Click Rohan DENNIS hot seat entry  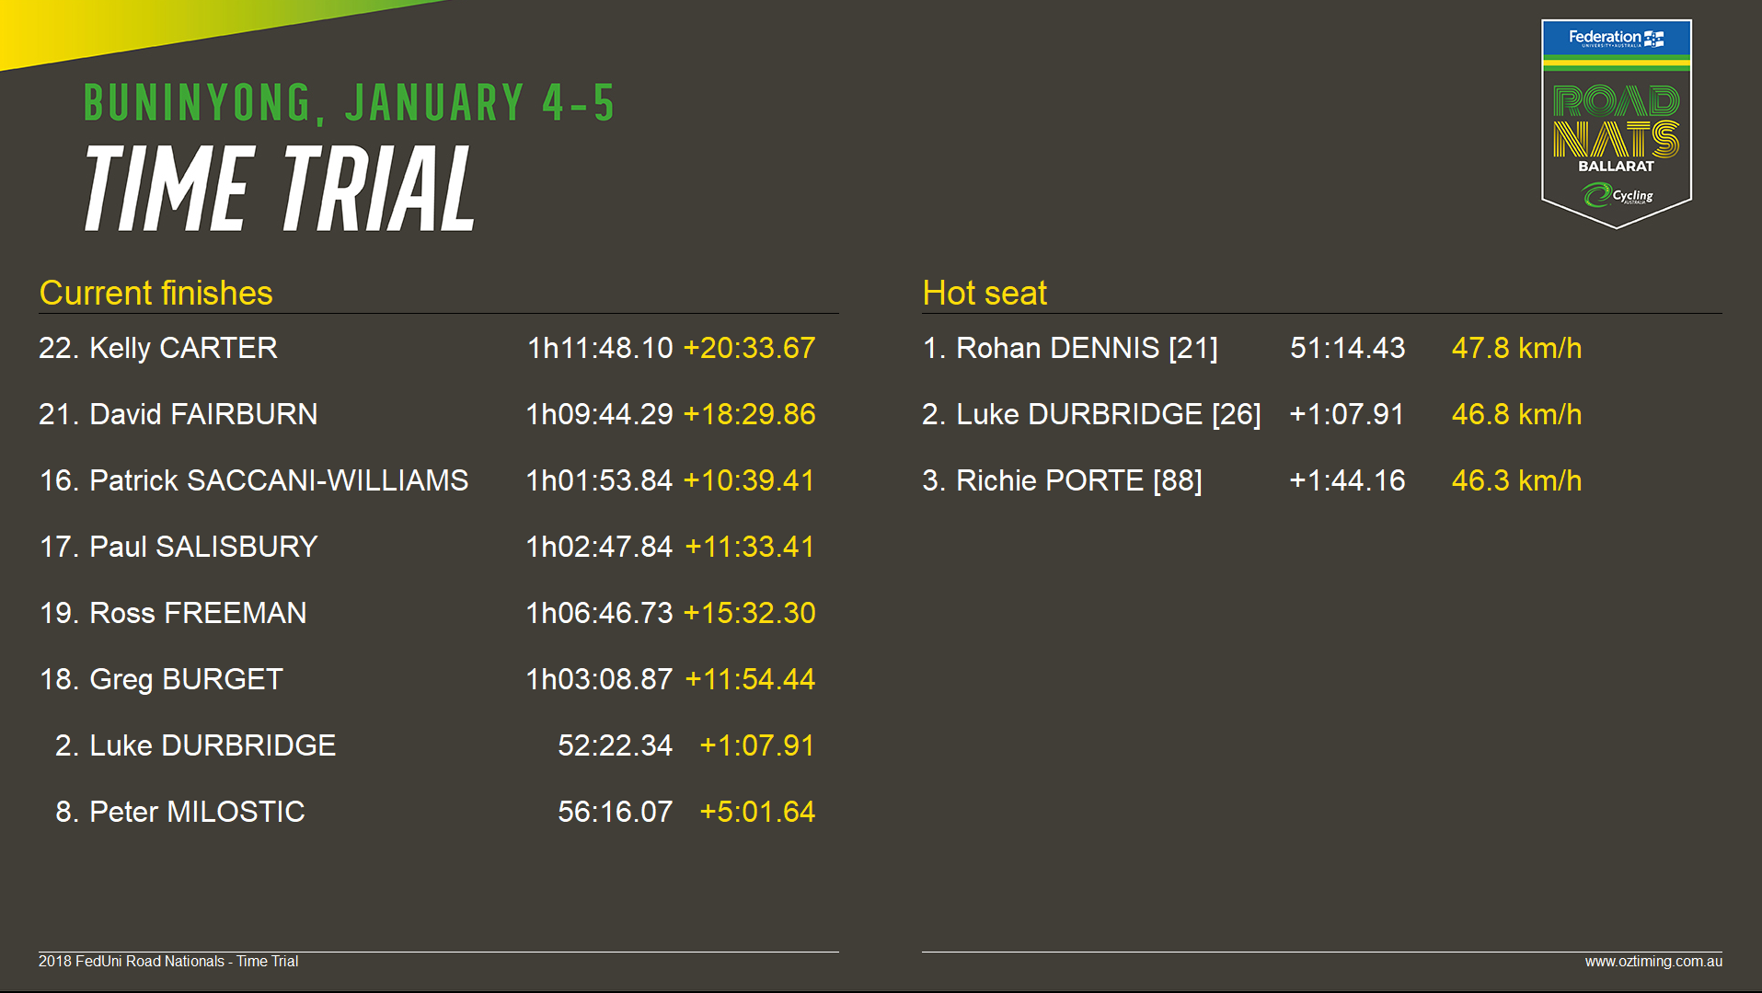(x=1252, y=348)
